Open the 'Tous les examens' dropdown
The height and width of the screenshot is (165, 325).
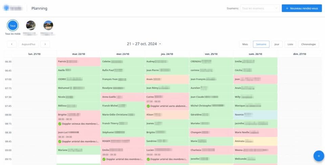[x=260, y=8]
